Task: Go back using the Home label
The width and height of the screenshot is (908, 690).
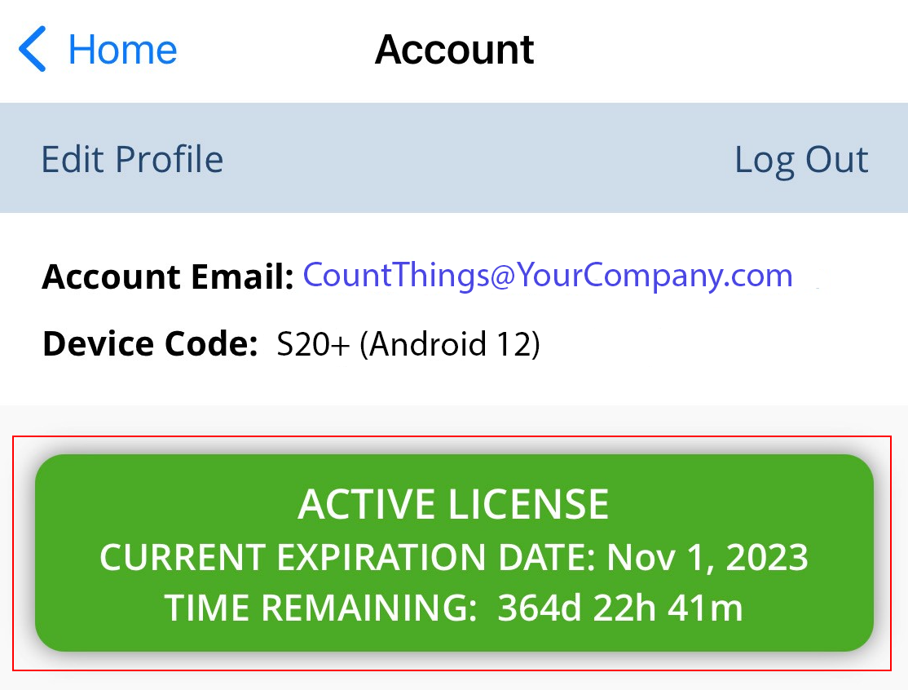Action: pyautogui.click(x=122, y=49)
